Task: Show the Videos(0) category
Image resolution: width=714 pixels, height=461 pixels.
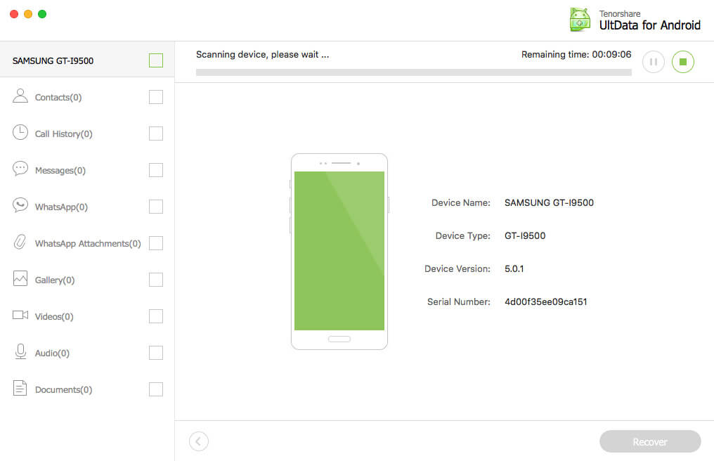Action: click(x=54, y=317)
